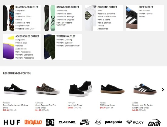Click the HUF brand logo

(12, 122)
